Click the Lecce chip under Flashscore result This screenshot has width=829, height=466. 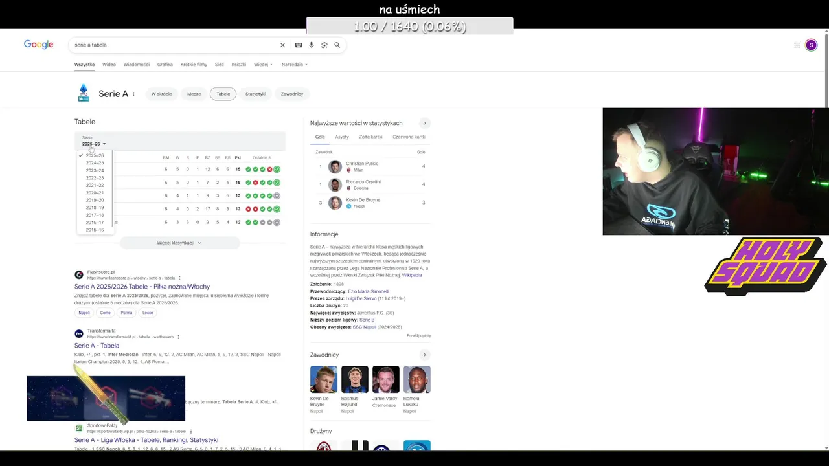pyautogui.click(x=148, y=313)
